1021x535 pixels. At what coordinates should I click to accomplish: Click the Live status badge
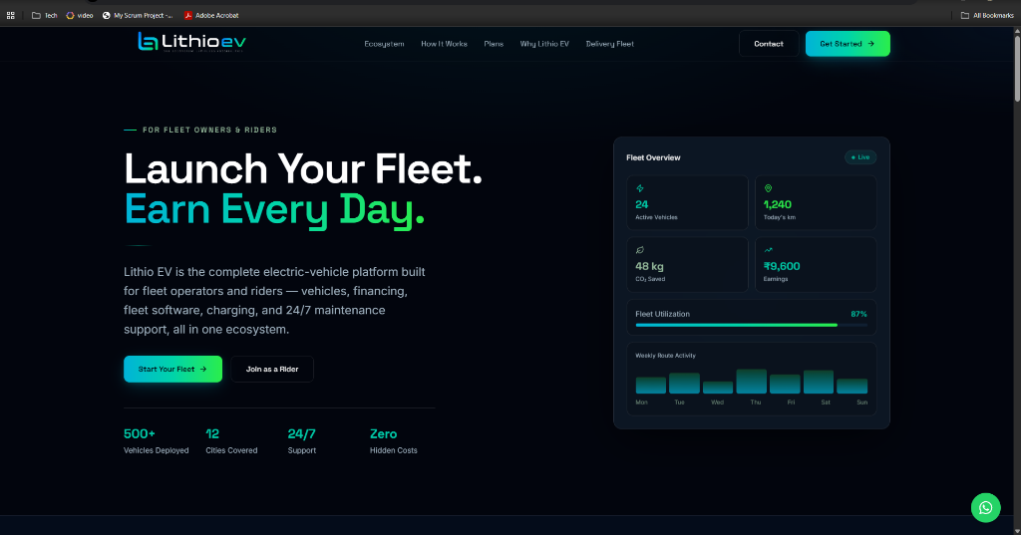(860, 157)
